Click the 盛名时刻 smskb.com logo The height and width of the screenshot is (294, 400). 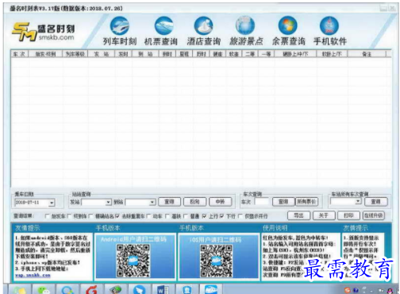43,32
